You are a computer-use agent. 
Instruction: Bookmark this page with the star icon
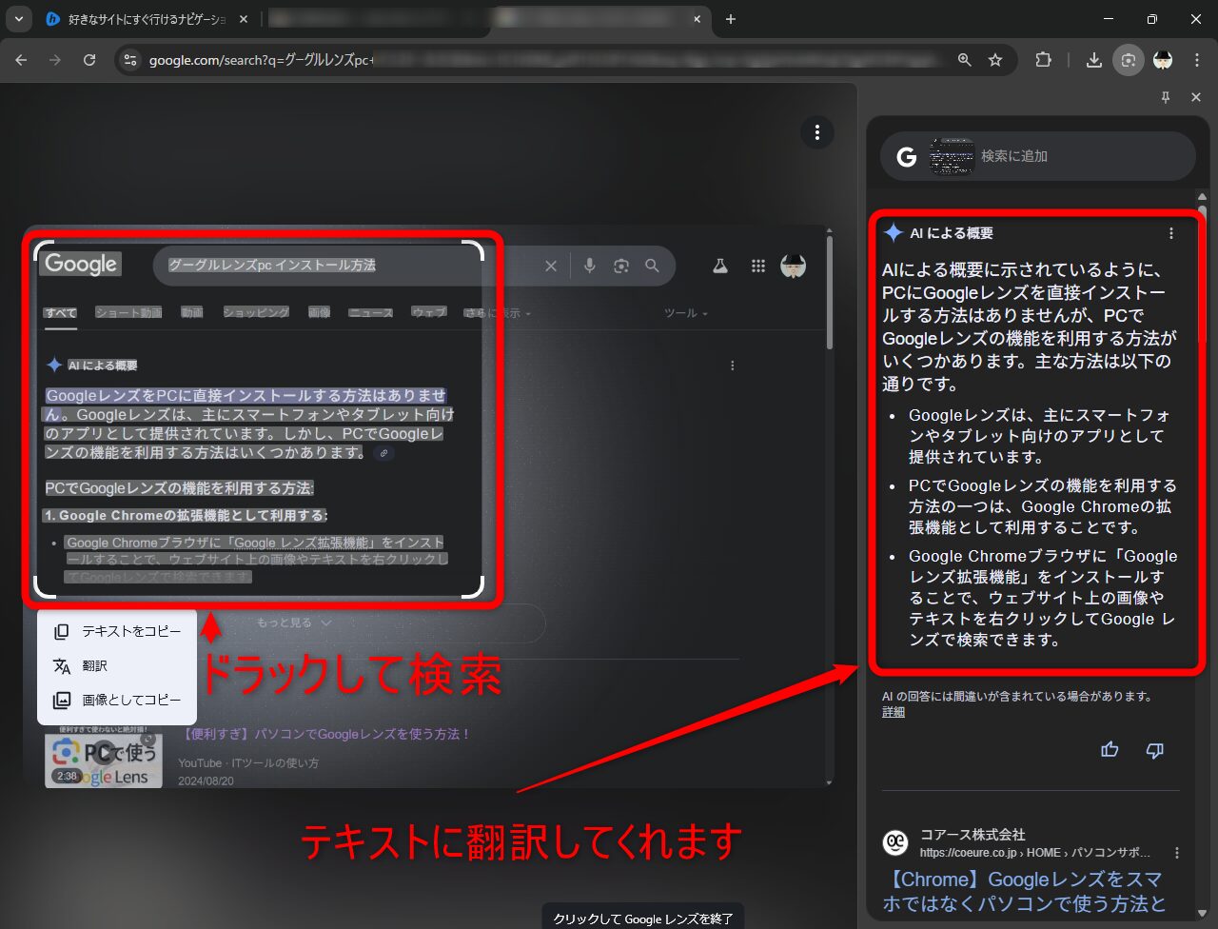[x=995, y=60]
